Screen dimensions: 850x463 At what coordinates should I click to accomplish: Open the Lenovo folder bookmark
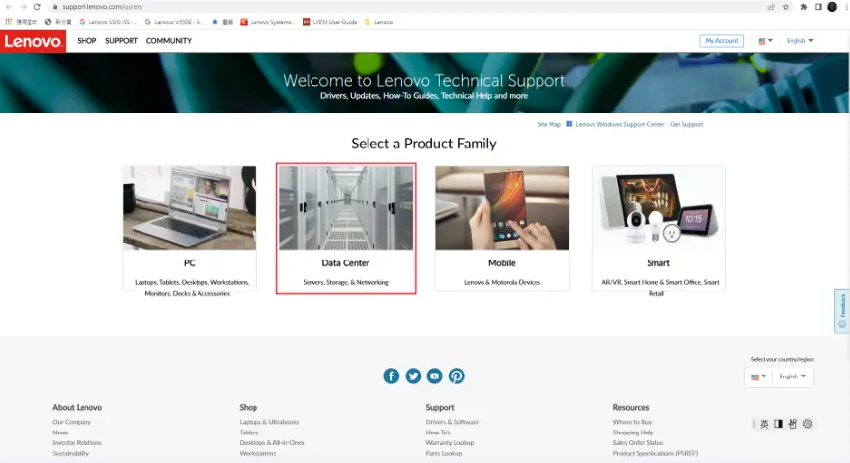(x=378, y=22)
